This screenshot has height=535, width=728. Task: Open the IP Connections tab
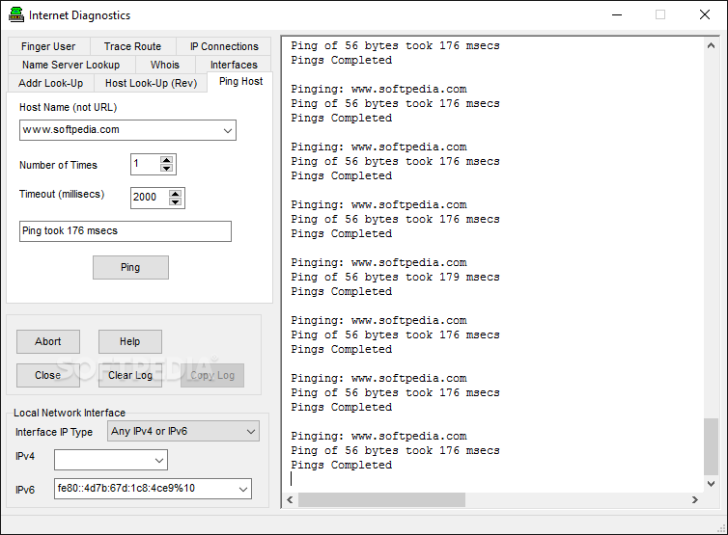click(224, 46)
